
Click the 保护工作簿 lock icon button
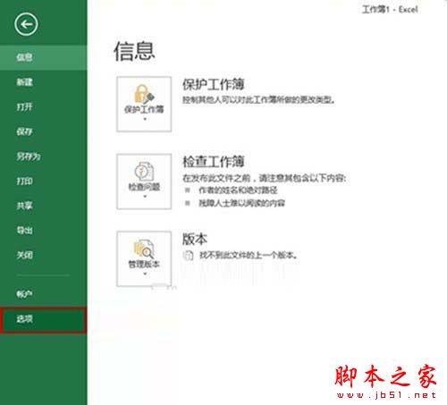(144, 104)
